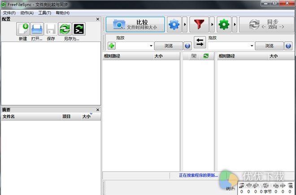Click the 正在搜索程序的更新... status text
The width and height of the screenshot is (296, 195).
coord(198,175)
